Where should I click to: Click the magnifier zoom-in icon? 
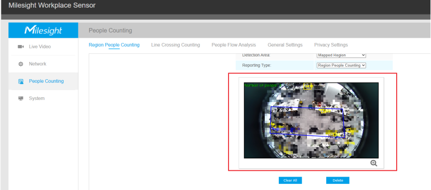point(373,163)
